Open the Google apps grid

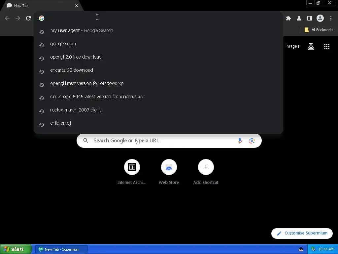327,46
